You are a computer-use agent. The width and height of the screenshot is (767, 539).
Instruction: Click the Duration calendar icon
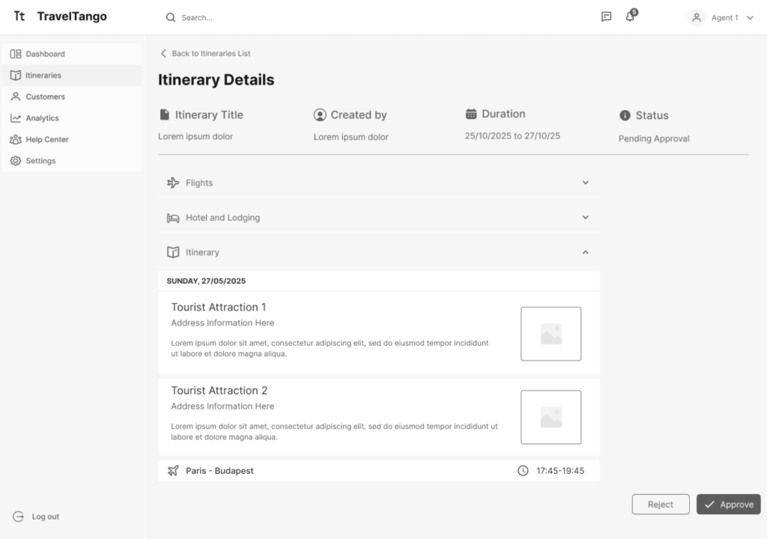pos(471,114)
